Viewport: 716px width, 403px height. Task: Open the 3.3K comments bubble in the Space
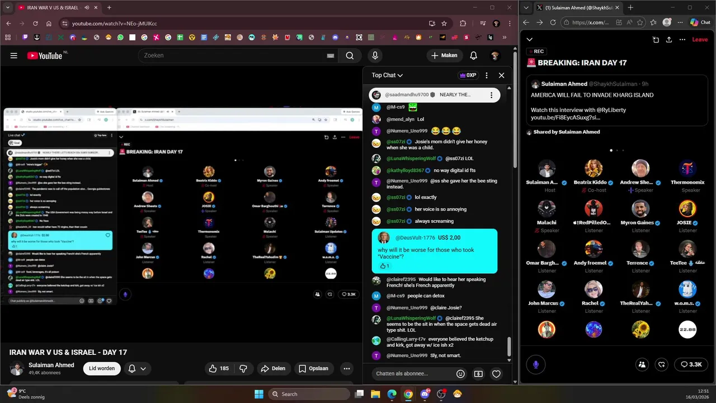pos(691,364)
